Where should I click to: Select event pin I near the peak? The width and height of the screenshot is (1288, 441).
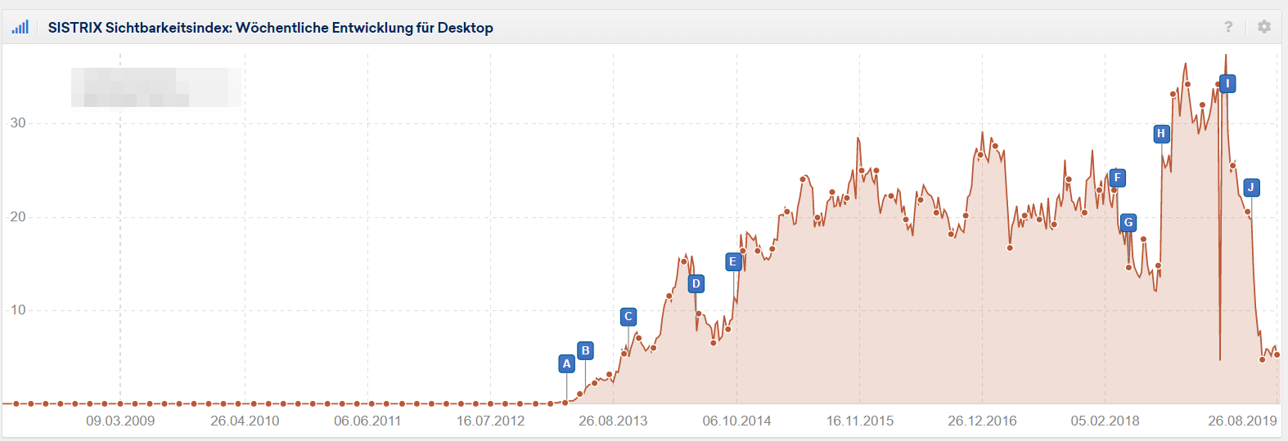[1227, 84]
